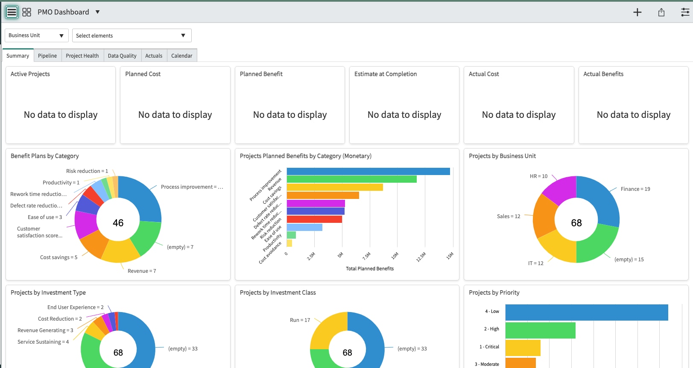Open the Calendar tab

pos(182,55)
